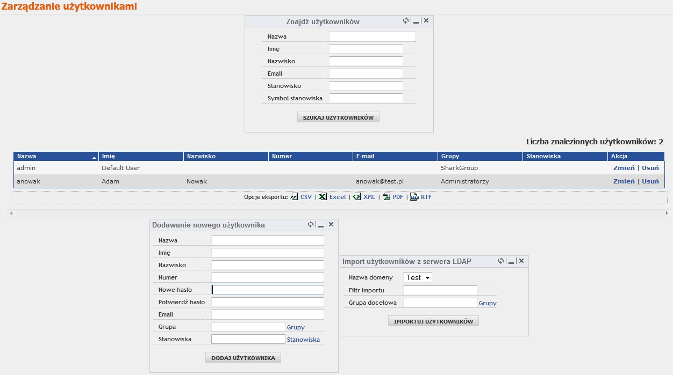The image size is (673, 375).
Task: Refresh the Znajdź użytkowników panel
Action: tap(406, 21)
